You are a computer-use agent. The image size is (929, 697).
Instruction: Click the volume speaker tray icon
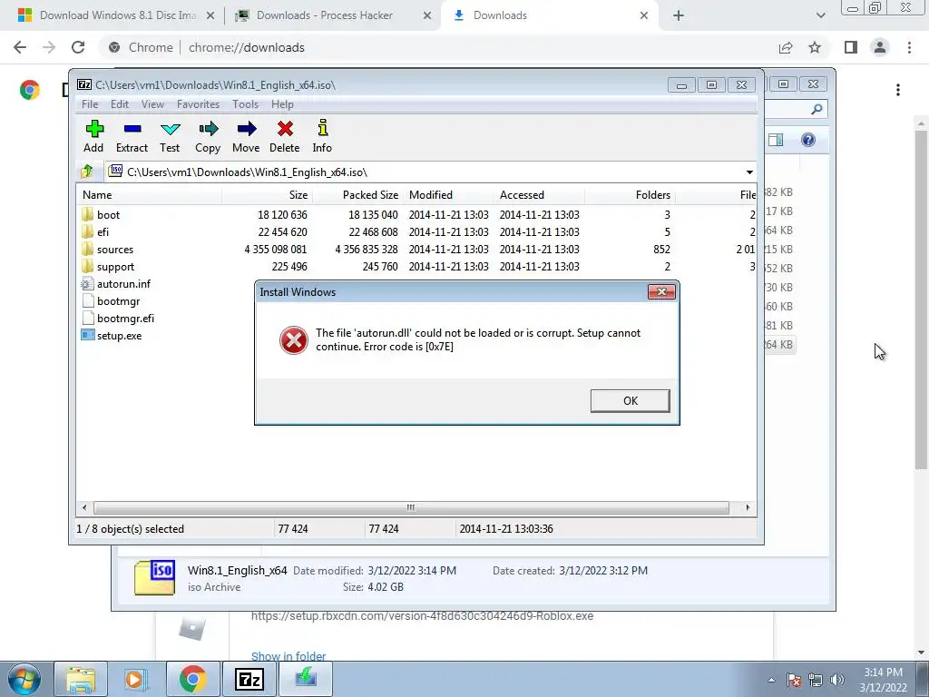tap(837, 680)
